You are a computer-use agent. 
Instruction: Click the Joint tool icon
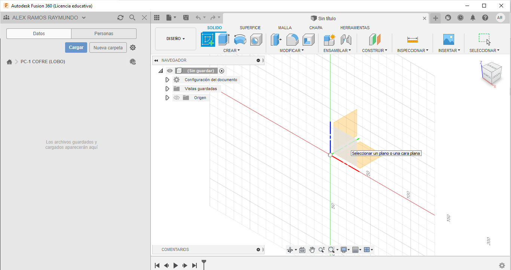346,39
